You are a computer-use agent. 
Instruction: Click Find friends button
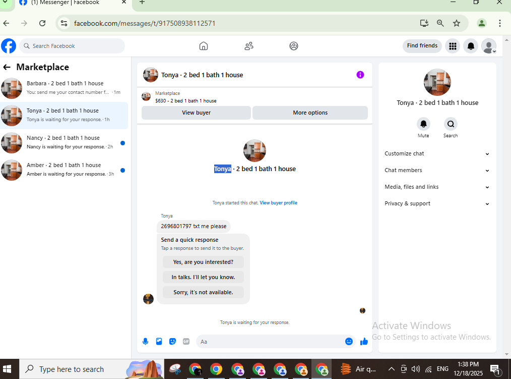(422, 46)
